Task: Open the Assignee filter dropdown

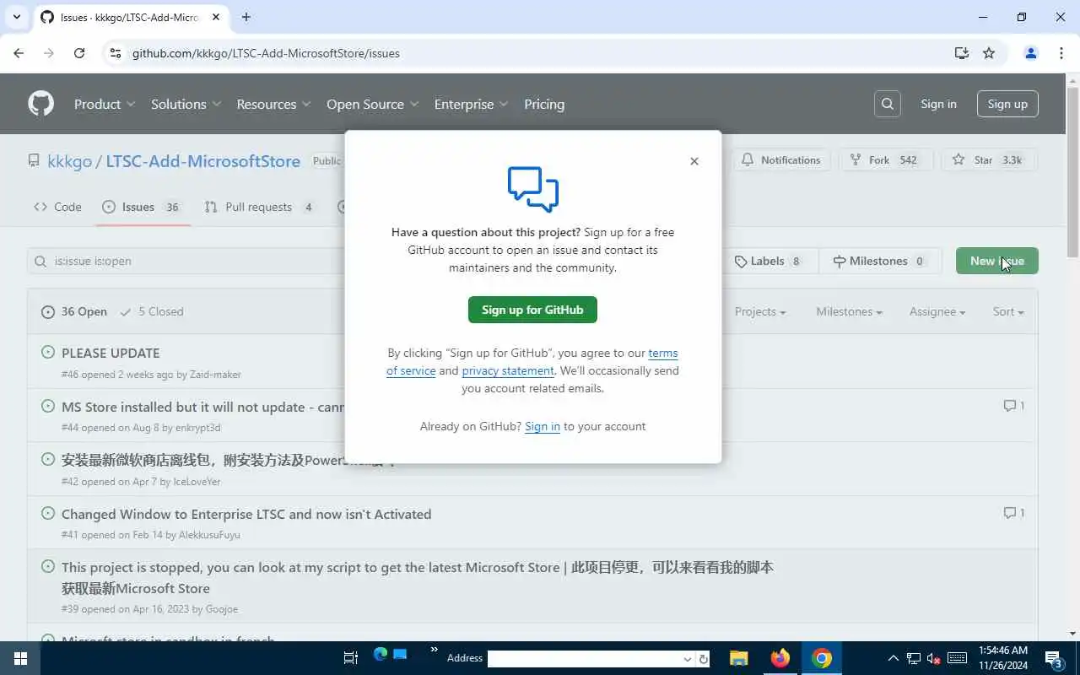Action: [x=937, y=311]
